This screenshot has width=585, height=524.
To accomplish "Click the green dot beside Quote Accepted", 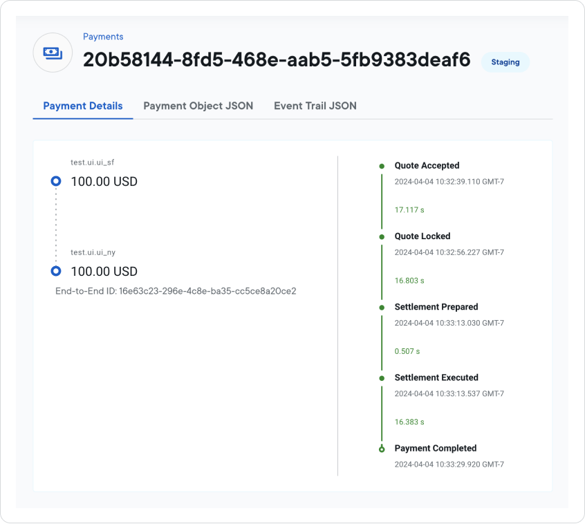I will (x=382, y=165).
